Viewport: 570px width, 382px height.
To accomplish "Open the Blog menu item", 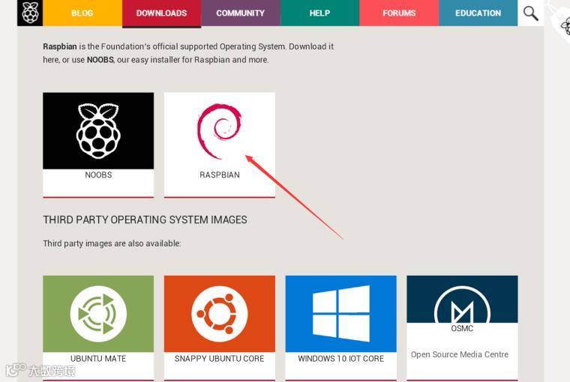I will point(82,13).
